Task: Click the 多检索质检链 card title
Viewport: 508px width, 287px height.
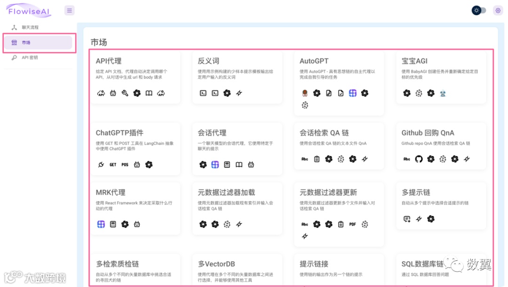Action: [117, 264]
